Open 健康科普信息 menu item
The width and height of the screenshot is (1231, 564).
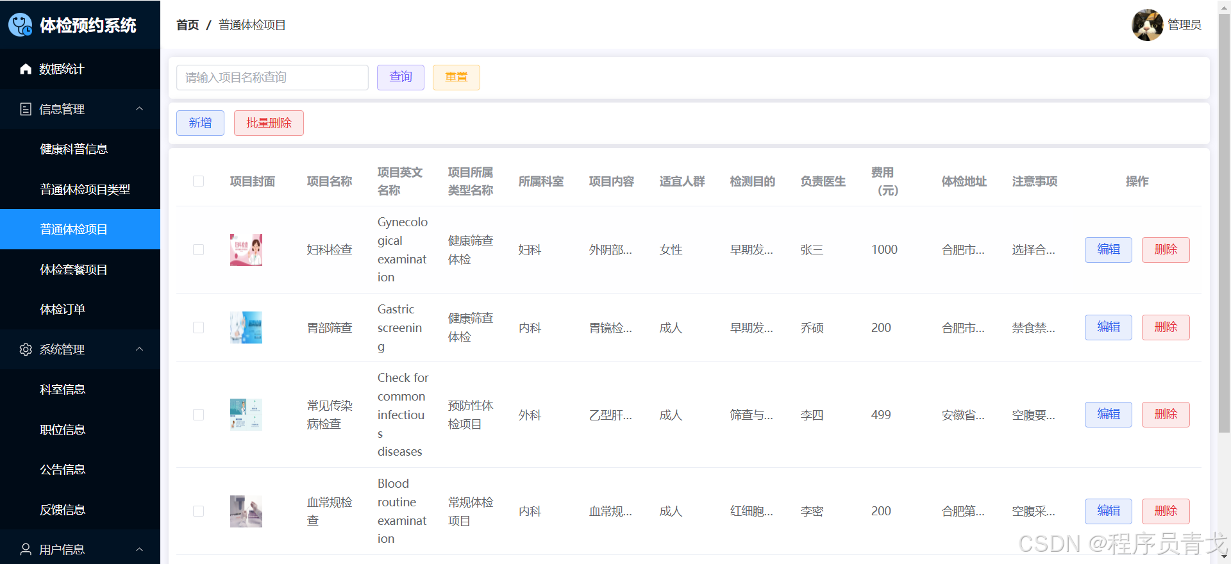click(80, 149)
